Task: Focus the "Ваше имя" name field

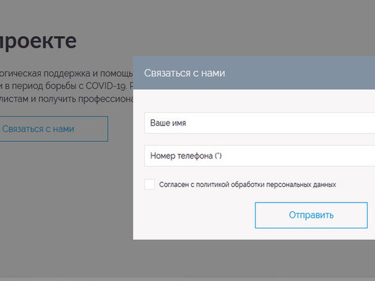Action: [260, 123]
